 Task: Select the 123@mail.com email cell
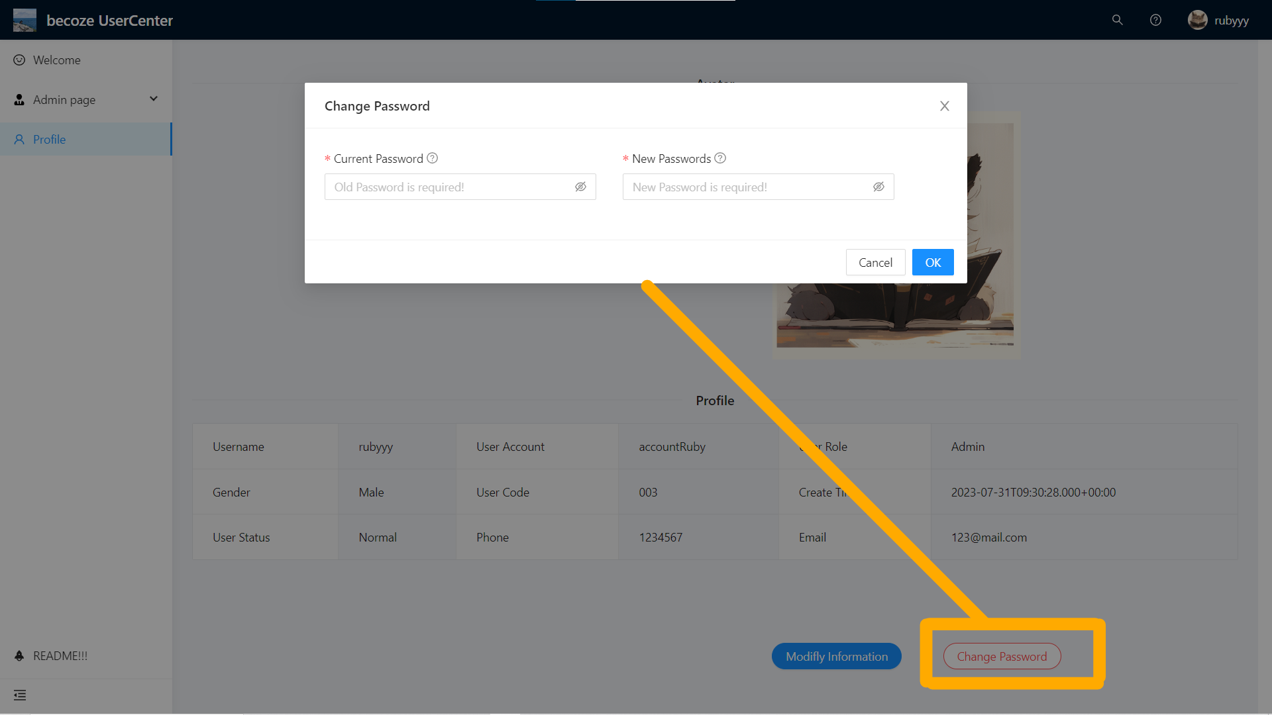[x=1084, y=538]
